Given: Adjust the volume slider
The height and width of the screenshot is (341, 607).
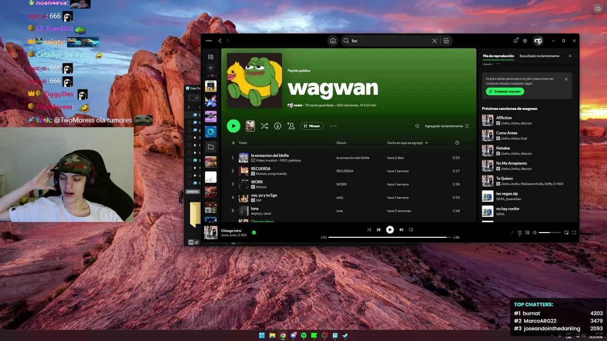Looking at the screenshot, I should coord(550,233).
